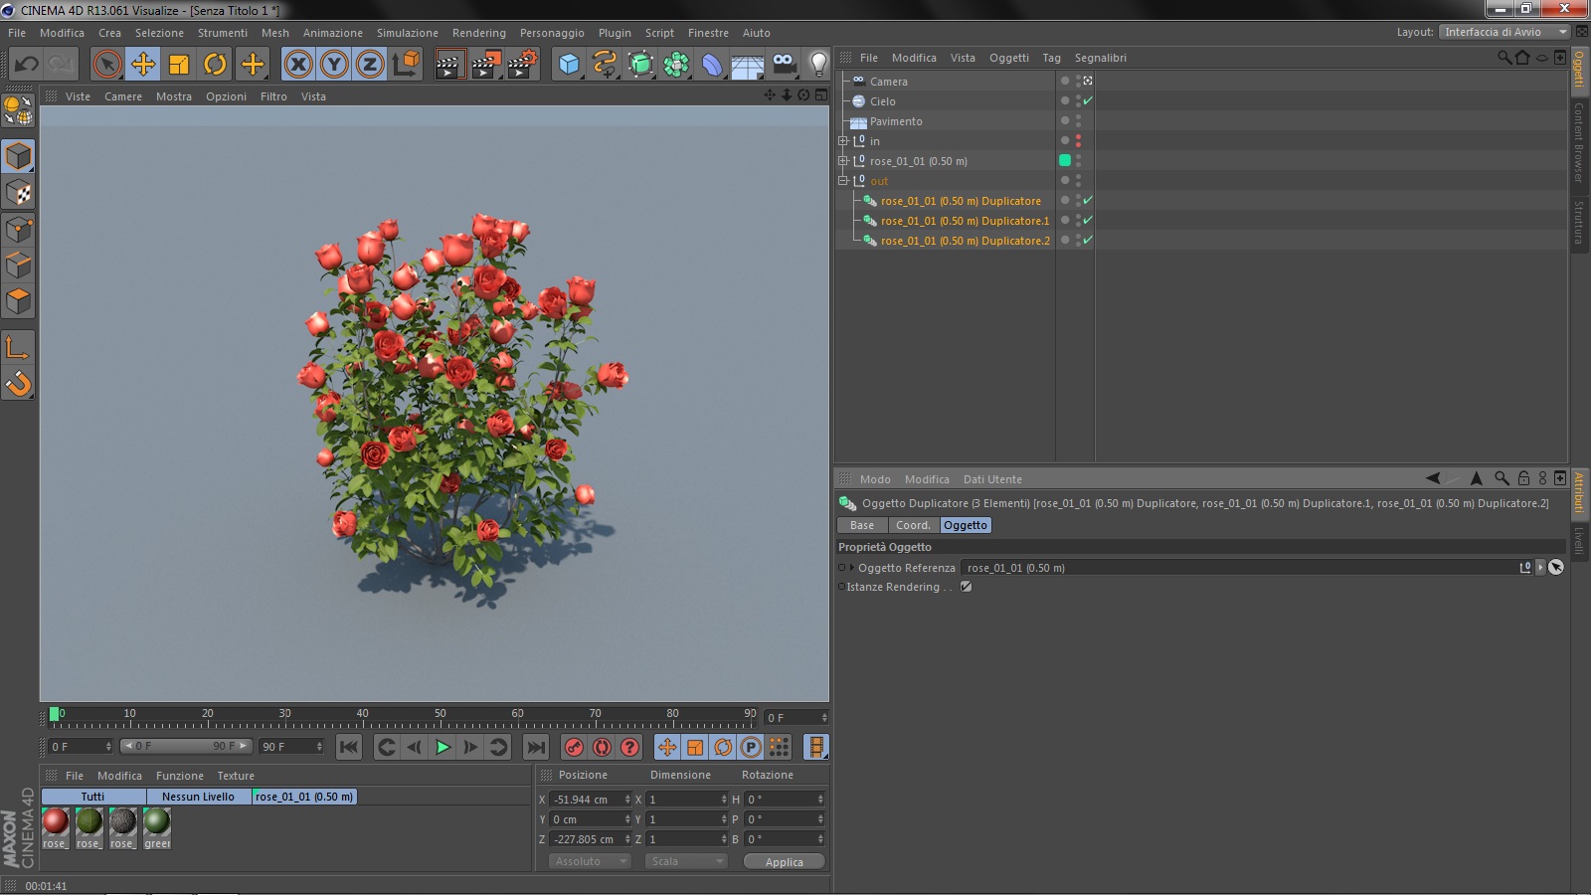Screen dimensions: 1591x895
Task: Add a cube primitive from the toolbar
Action: (x=569, y=65)
